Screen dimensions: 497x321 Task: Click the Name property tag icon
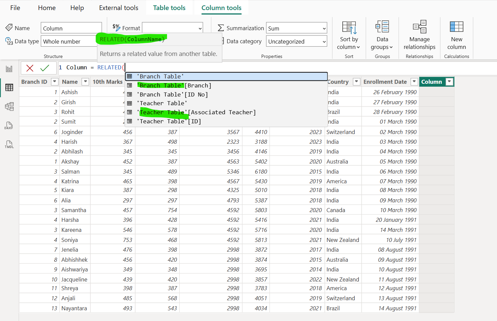click(x=9, y=28)
